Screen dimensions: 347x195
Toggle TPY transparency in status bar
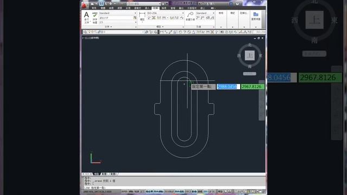(x=205, y=191)
